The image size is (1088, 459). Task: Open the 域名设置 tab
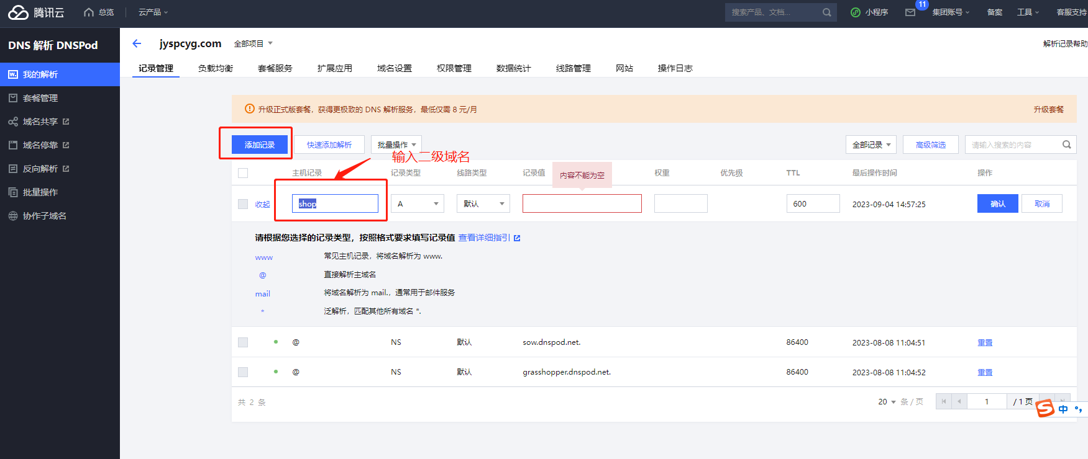tap(394, 68)
